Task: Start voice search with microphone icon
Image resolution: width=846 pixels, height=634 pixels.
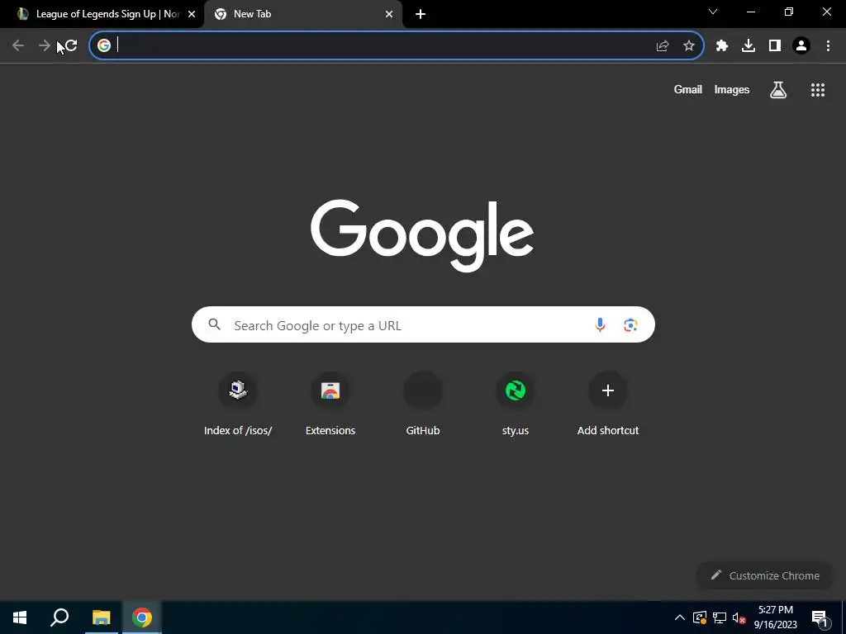Action: 600,324
